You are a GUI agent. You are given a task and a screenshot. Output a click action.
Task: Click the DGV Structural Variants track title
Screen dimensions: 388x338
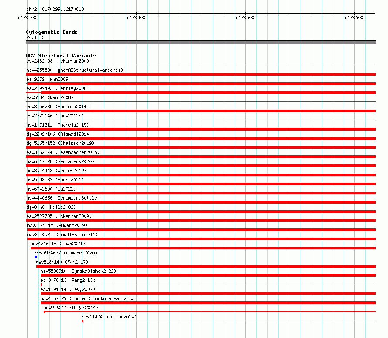(61, 56)
